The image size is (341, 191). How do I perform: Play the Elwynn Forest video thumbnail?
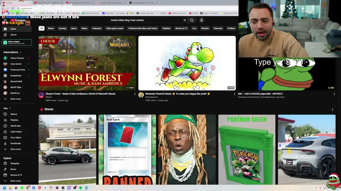(87, 63)
